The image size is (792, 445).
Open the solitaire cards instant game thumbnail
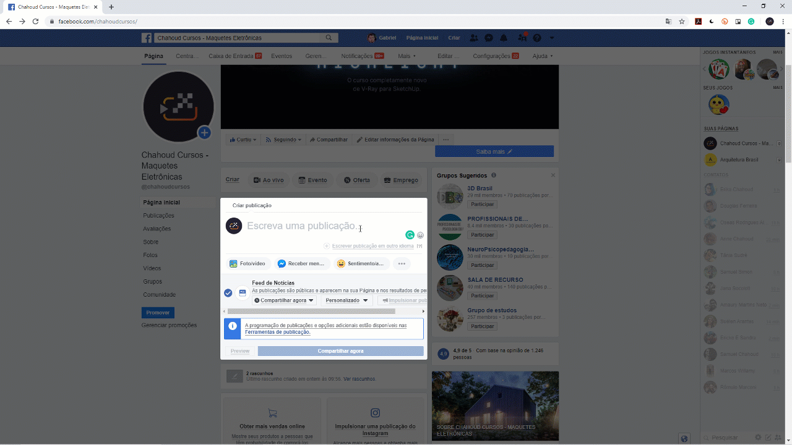pyautogui.click(x=718, y=69)
